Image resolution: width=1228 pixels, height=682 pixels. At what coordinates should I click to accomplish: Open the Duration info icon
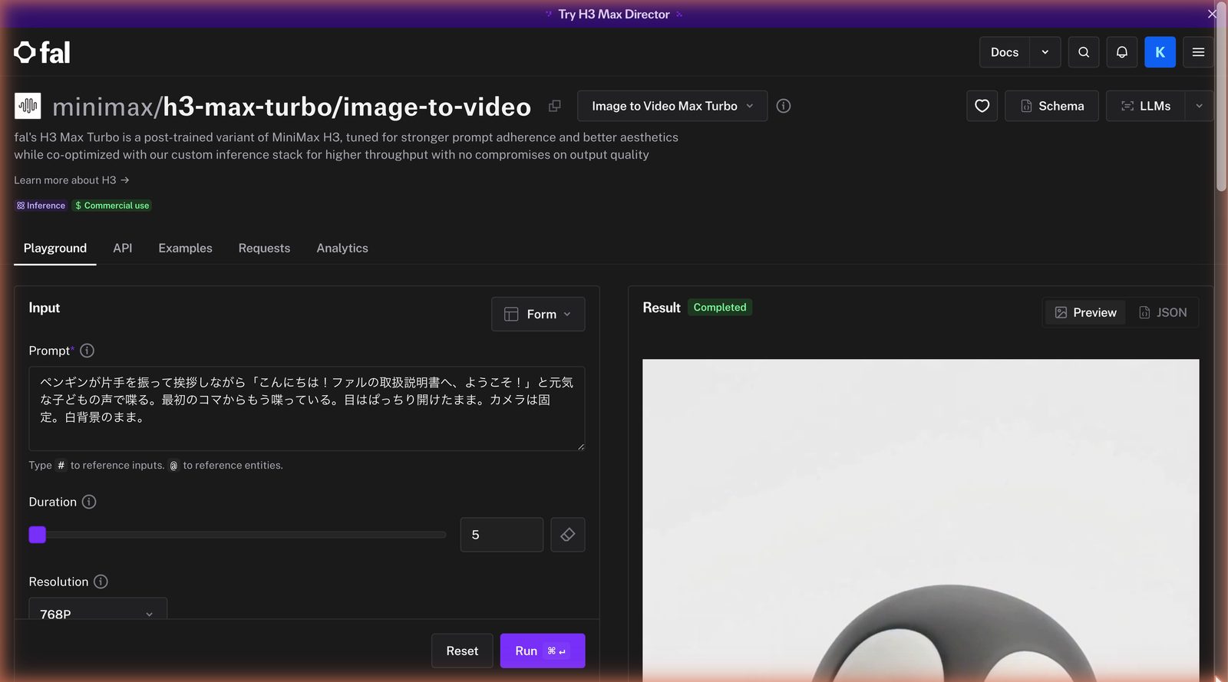pyautogui.click(x=89, y=502)
